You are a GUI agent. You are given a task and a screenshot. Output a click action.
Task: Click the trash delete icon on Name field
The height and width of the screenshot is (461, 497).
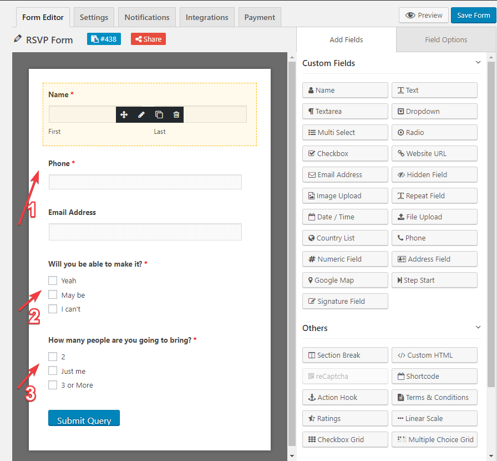[x=176, y=114]
